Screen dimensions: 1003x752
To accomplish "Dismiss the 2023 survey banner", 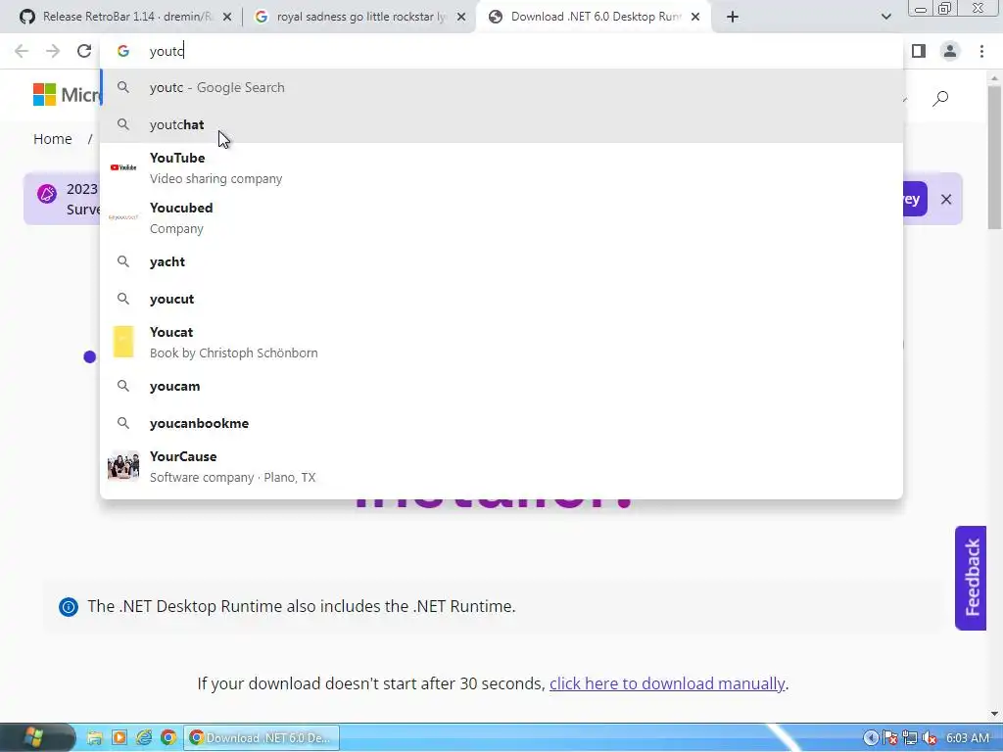I will click(x=946, y=199).
